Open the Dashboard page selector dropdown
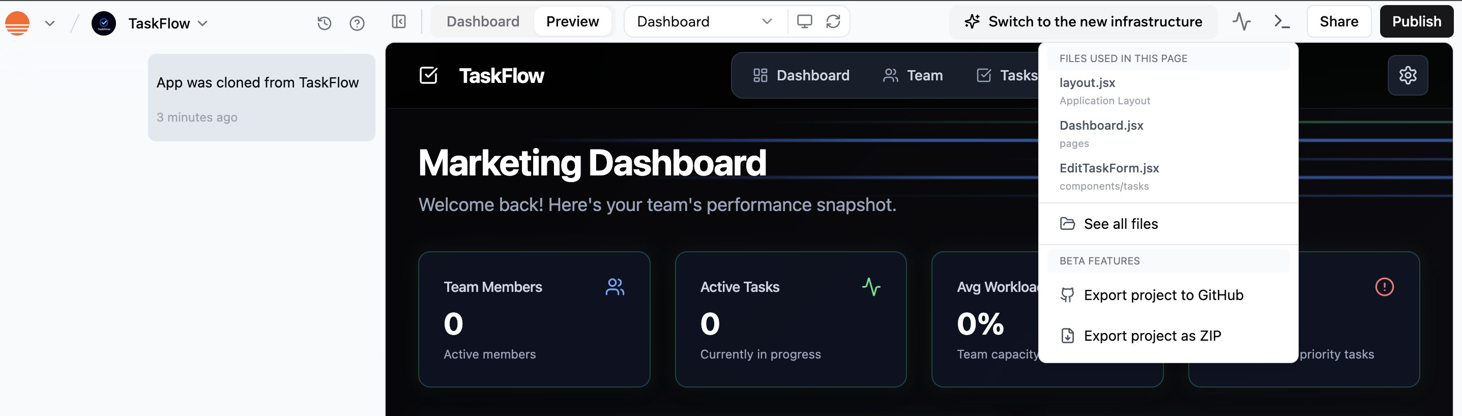 click(x=705, y=21)
